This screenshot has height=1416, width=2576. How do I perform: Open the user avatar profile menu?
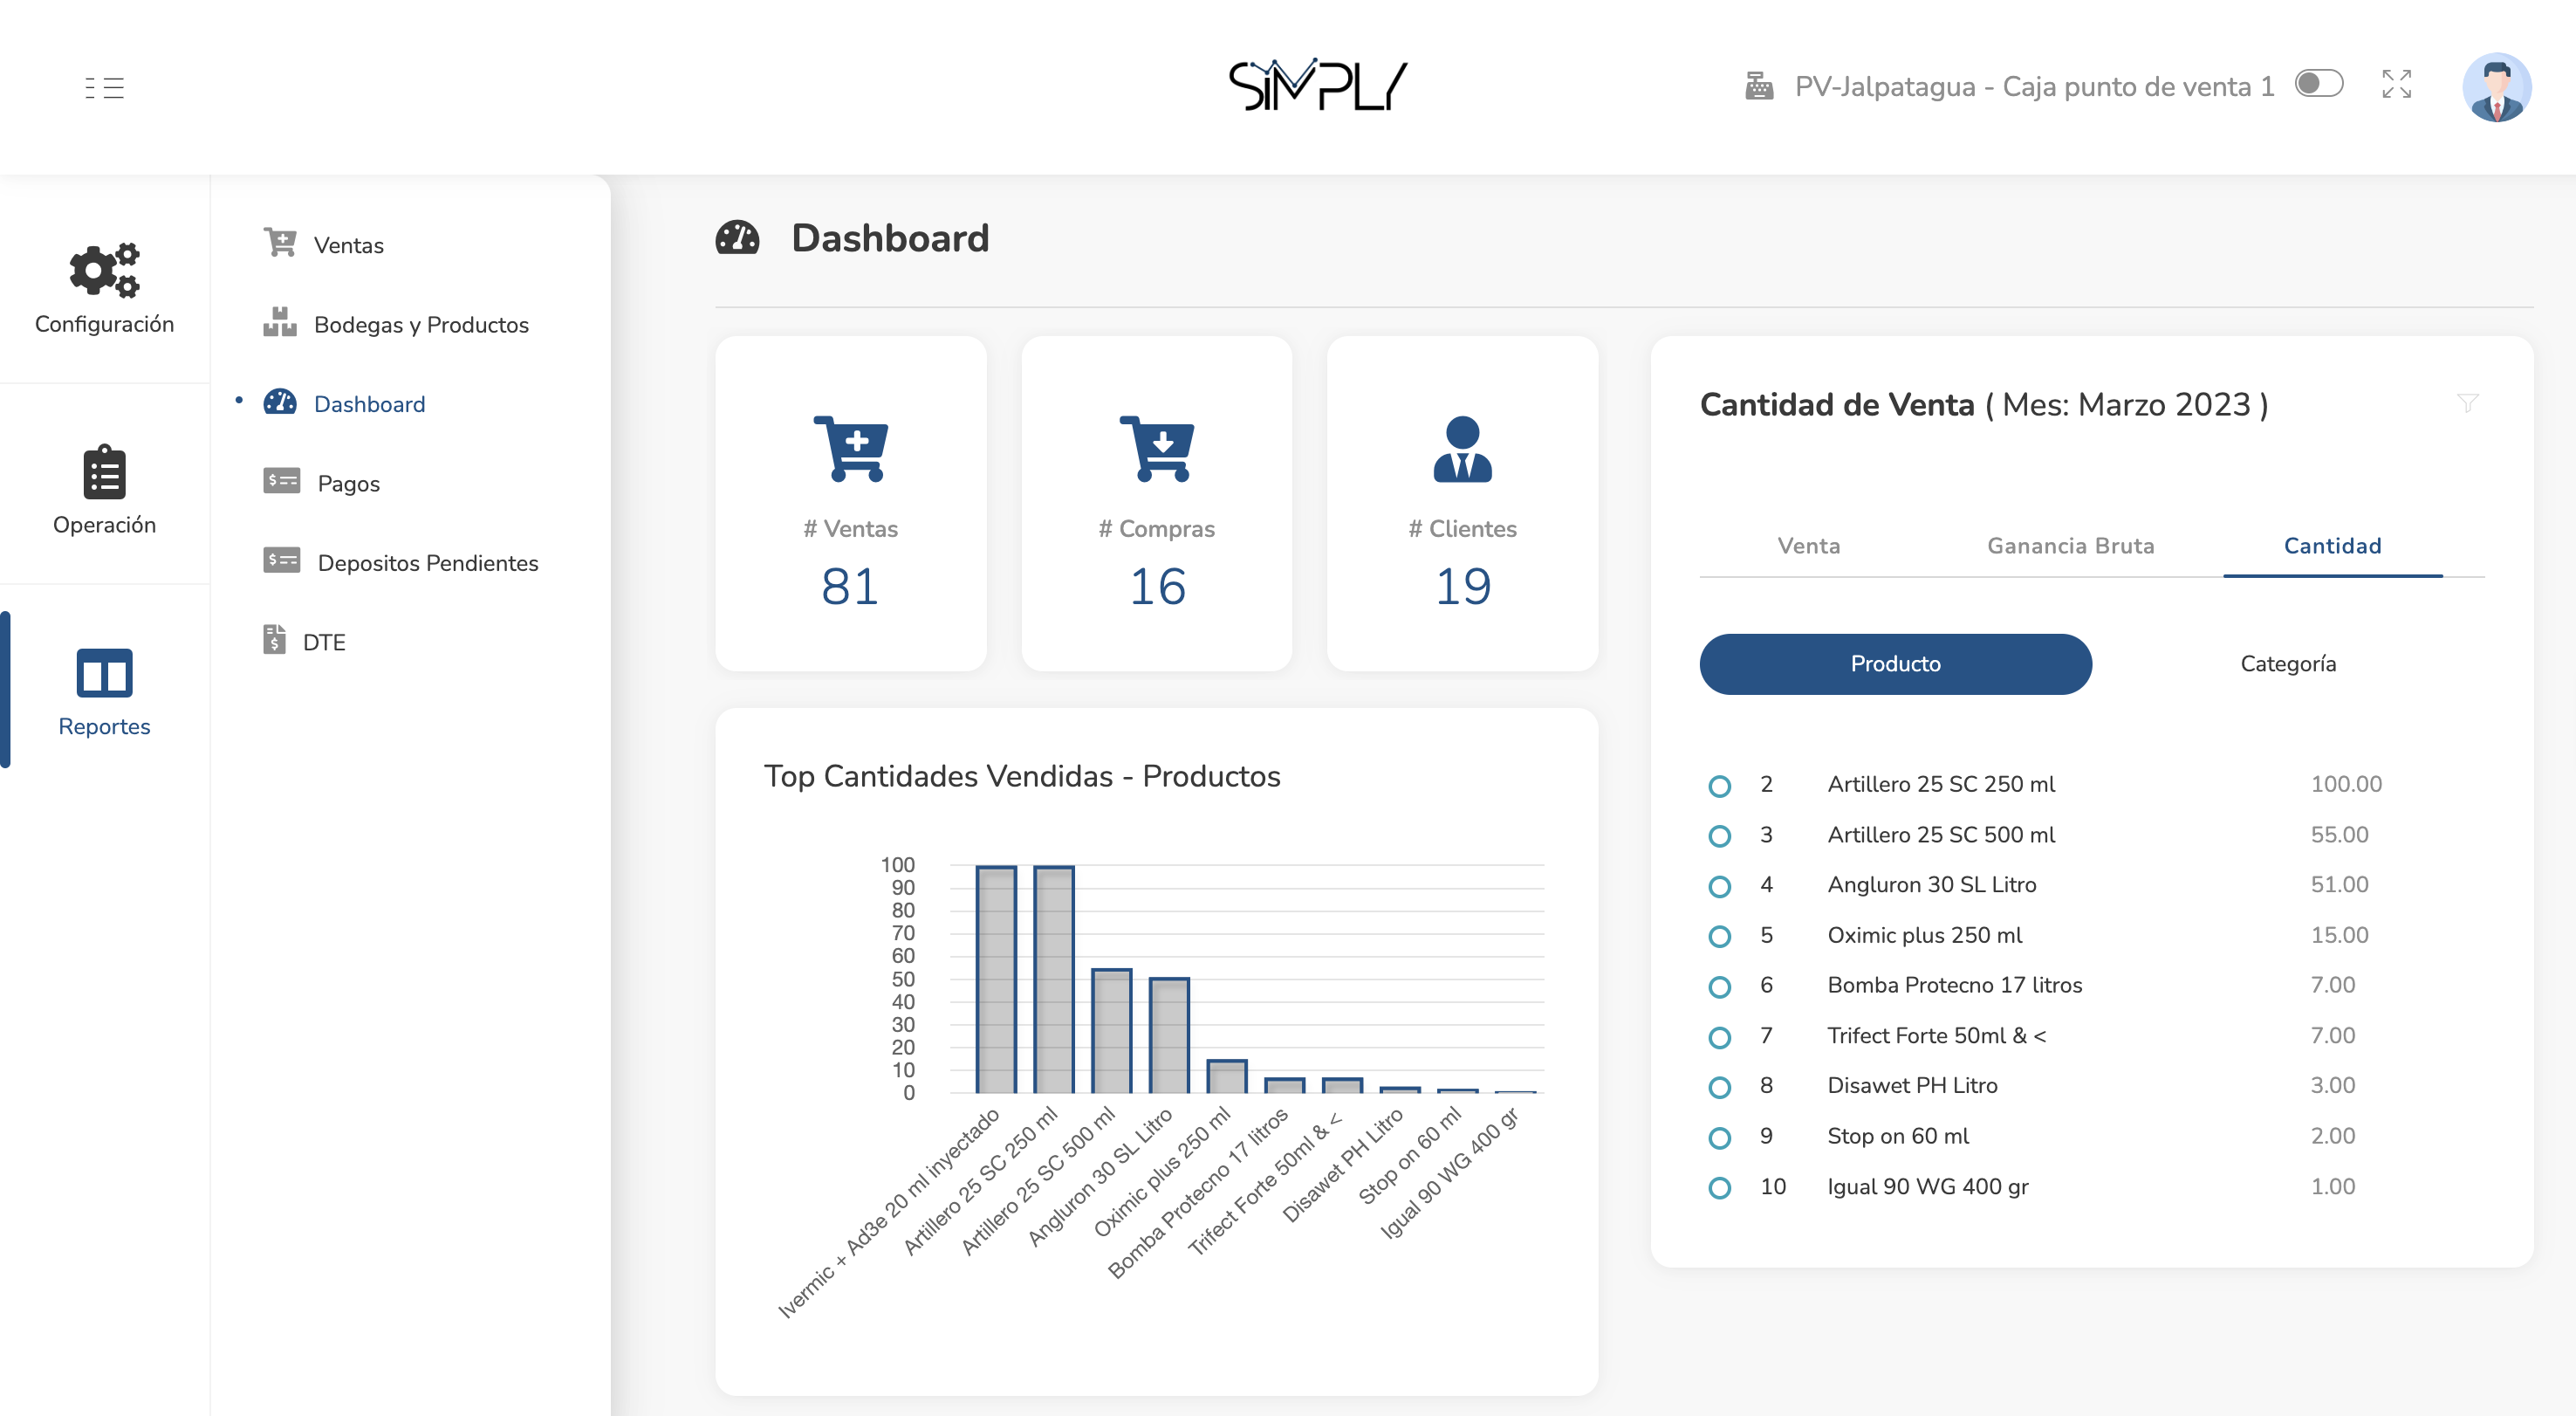tap(2496, 87)
